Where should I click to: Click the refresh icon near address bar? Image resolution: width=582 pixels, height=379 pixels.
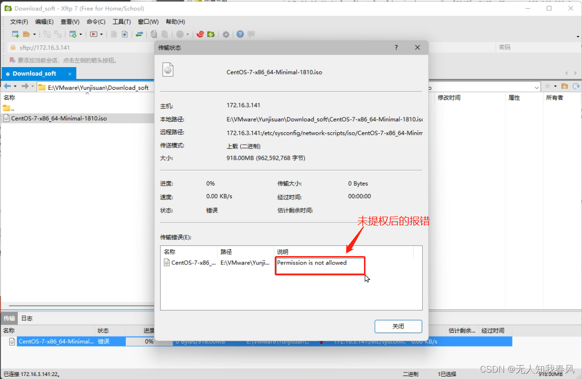pos(576,86)
